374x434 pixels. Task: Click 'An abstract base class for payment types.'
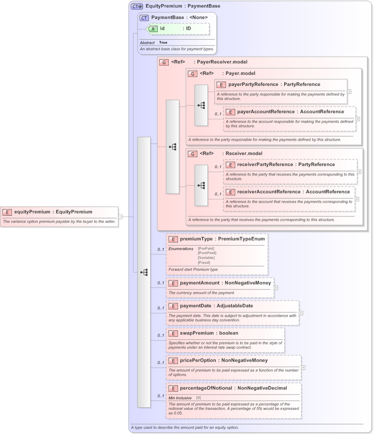click(177, 49)
